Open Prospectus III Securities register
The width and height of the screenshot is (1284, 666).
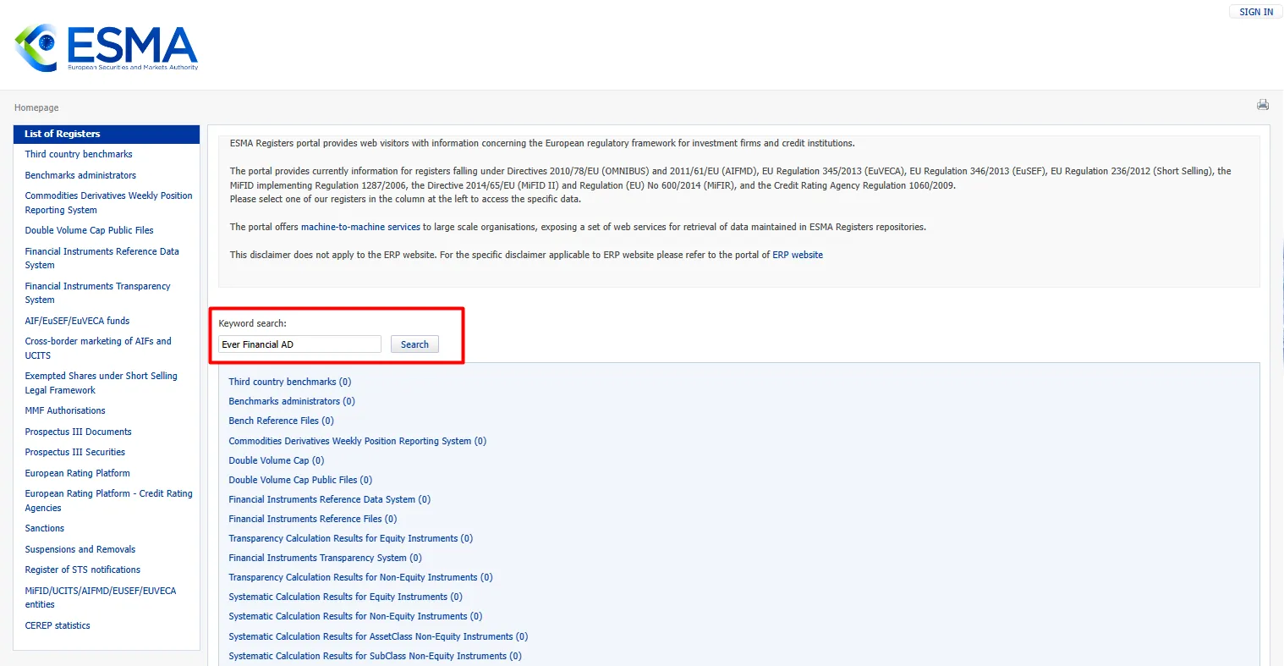pos(74,452)
